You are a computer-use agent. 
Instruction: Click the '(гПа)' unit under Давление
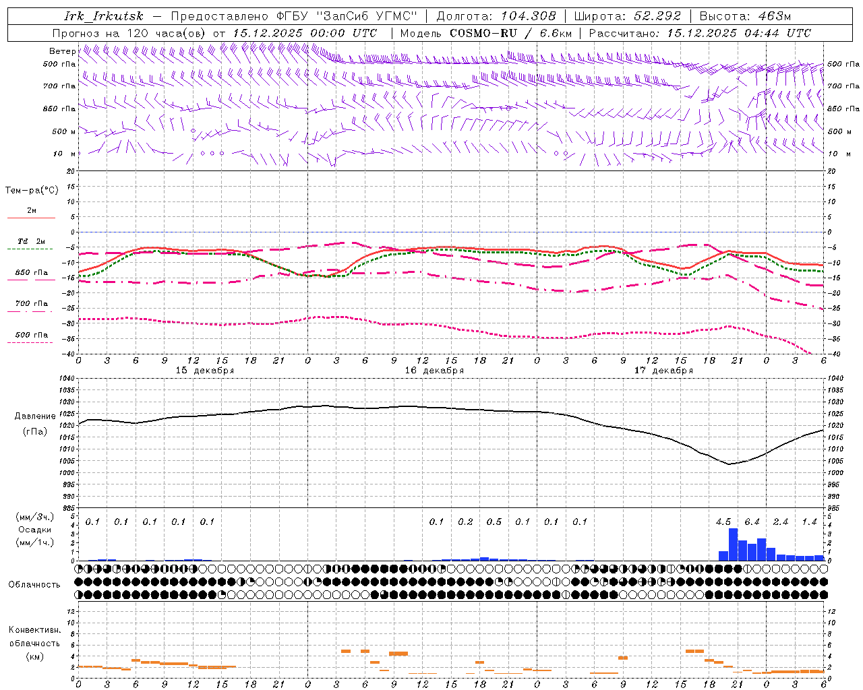[x=35, y=432]
